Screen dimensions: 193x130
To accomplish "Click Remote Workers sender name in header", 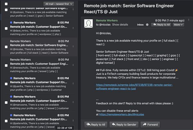I will tap(107, 20).
